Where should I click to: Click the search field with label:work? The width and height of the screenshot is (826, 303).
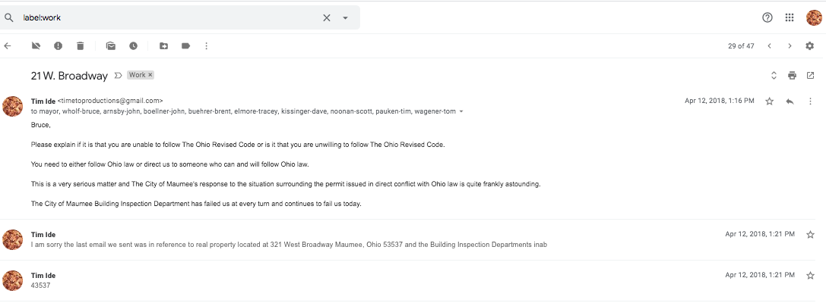tap(167, 18)
